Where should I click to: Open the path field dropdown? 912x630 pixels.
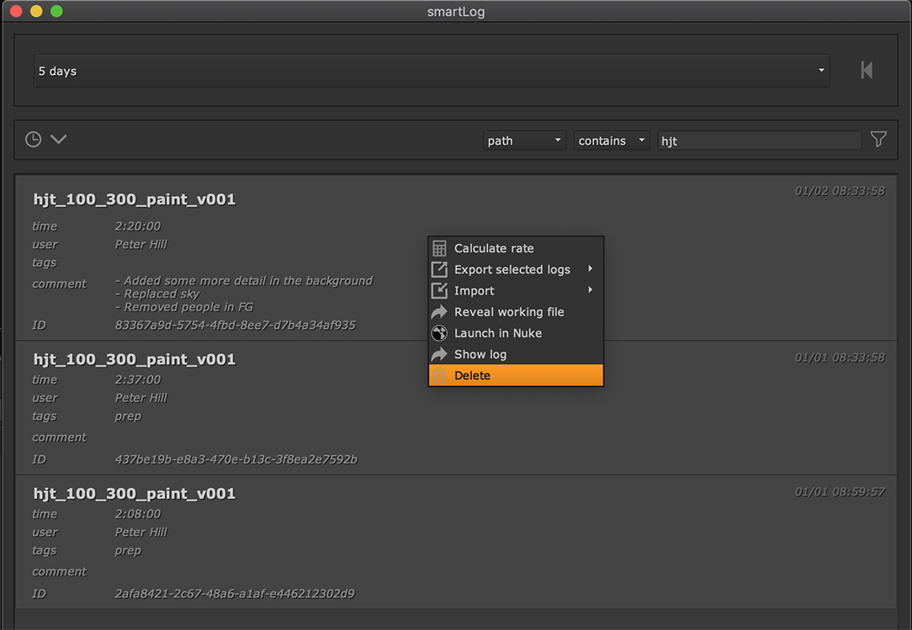coord(524,140)
